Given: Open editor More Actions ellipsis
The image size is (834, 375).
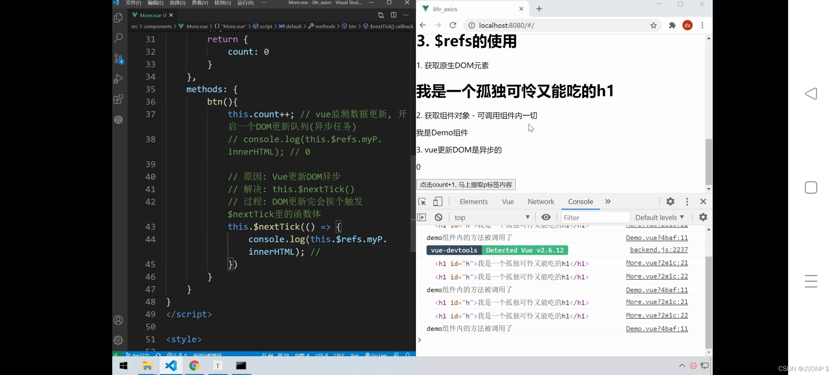Looking at the screenshot, I should [406, 15].
